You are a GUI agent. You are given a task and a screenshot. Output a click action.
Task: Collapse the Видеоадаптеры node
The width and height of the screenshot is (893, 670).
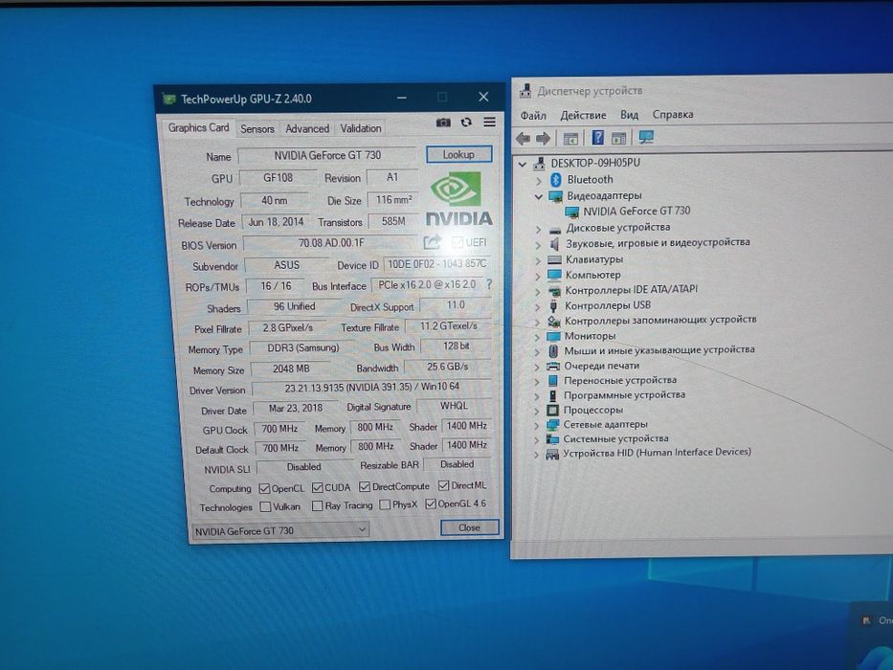click(x=538, y=196)
